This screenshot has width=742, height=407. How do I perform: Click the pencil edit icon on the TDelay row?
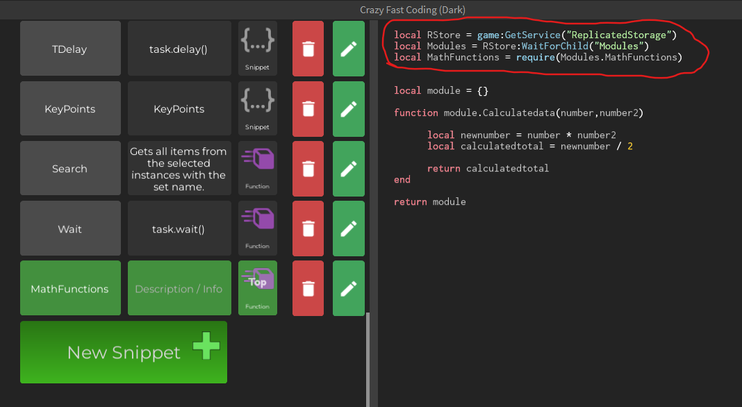(x=348, y=48)
